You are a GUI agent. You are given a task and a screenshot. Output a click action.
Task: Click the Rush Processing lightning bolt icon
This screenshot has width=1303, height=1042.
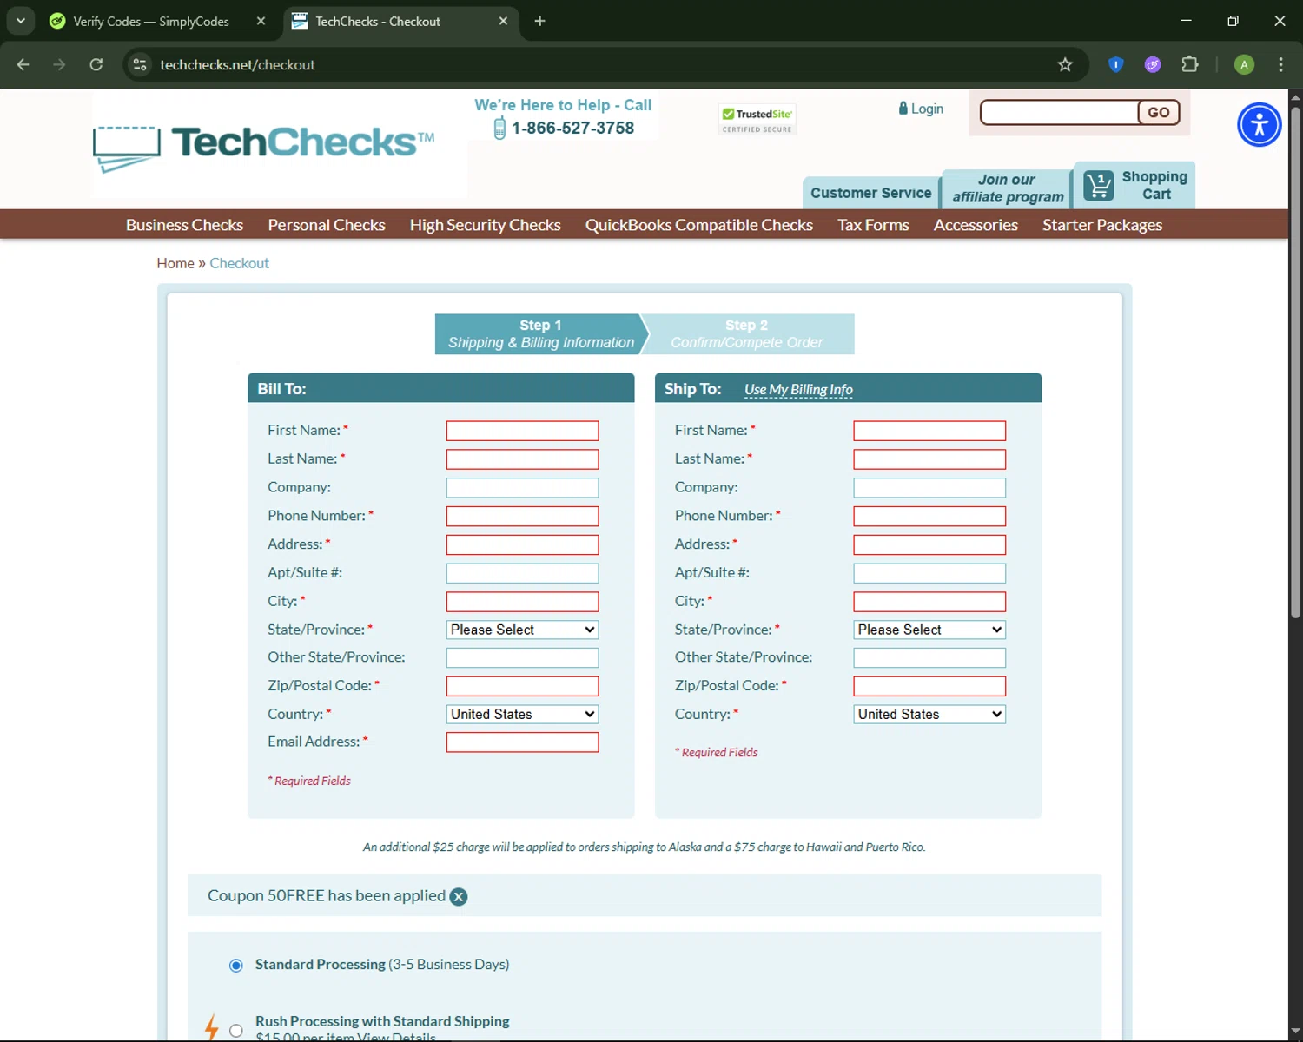211,1026
